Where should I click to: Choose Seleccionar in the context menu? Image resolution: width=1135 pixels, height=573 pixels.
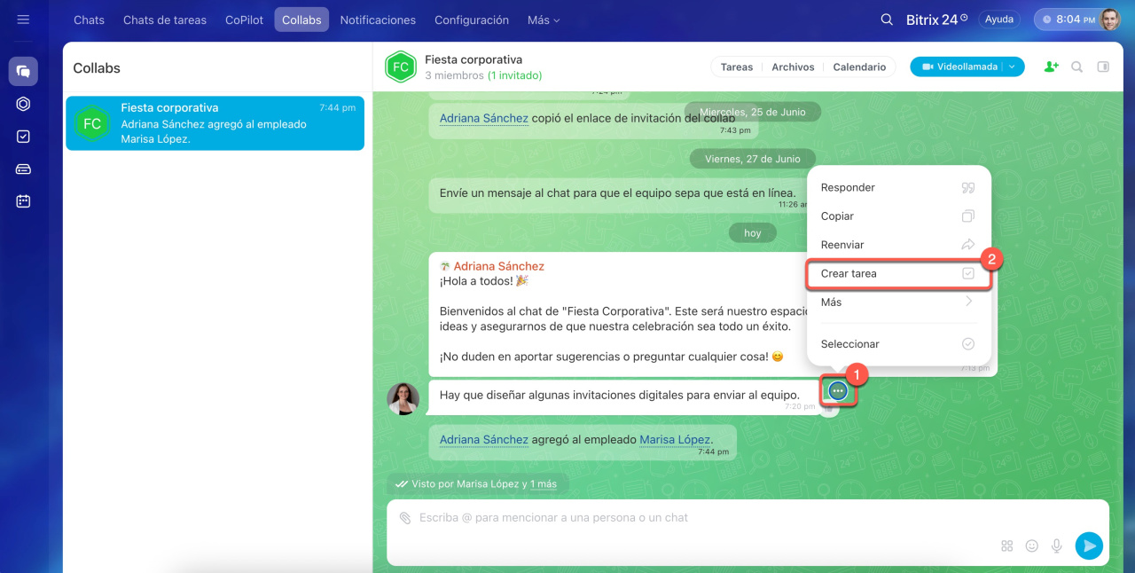point(897,344)
